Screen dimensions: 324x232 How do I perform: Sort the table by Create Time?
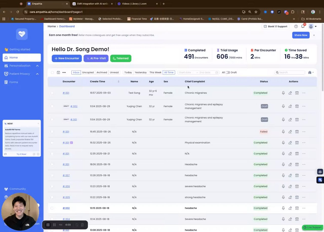point(118,81)
